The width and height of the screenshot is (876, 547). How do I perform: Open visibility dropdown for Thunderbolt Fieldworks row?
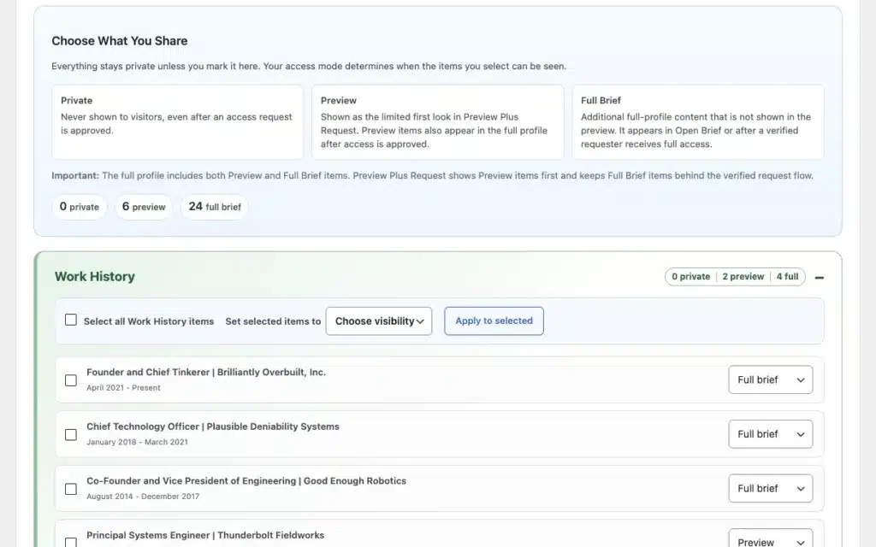click(x=771, y=538)
